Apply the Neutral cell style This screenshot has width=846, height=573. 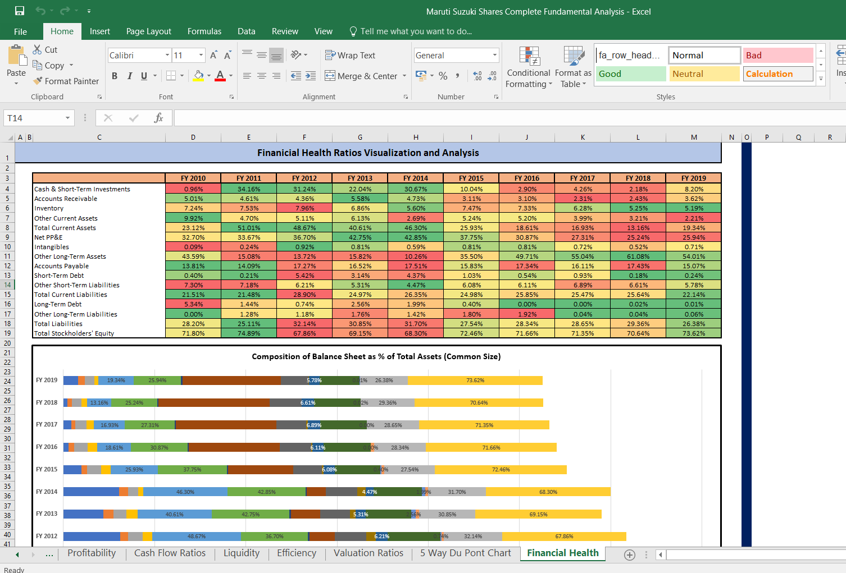click(704, 74)
